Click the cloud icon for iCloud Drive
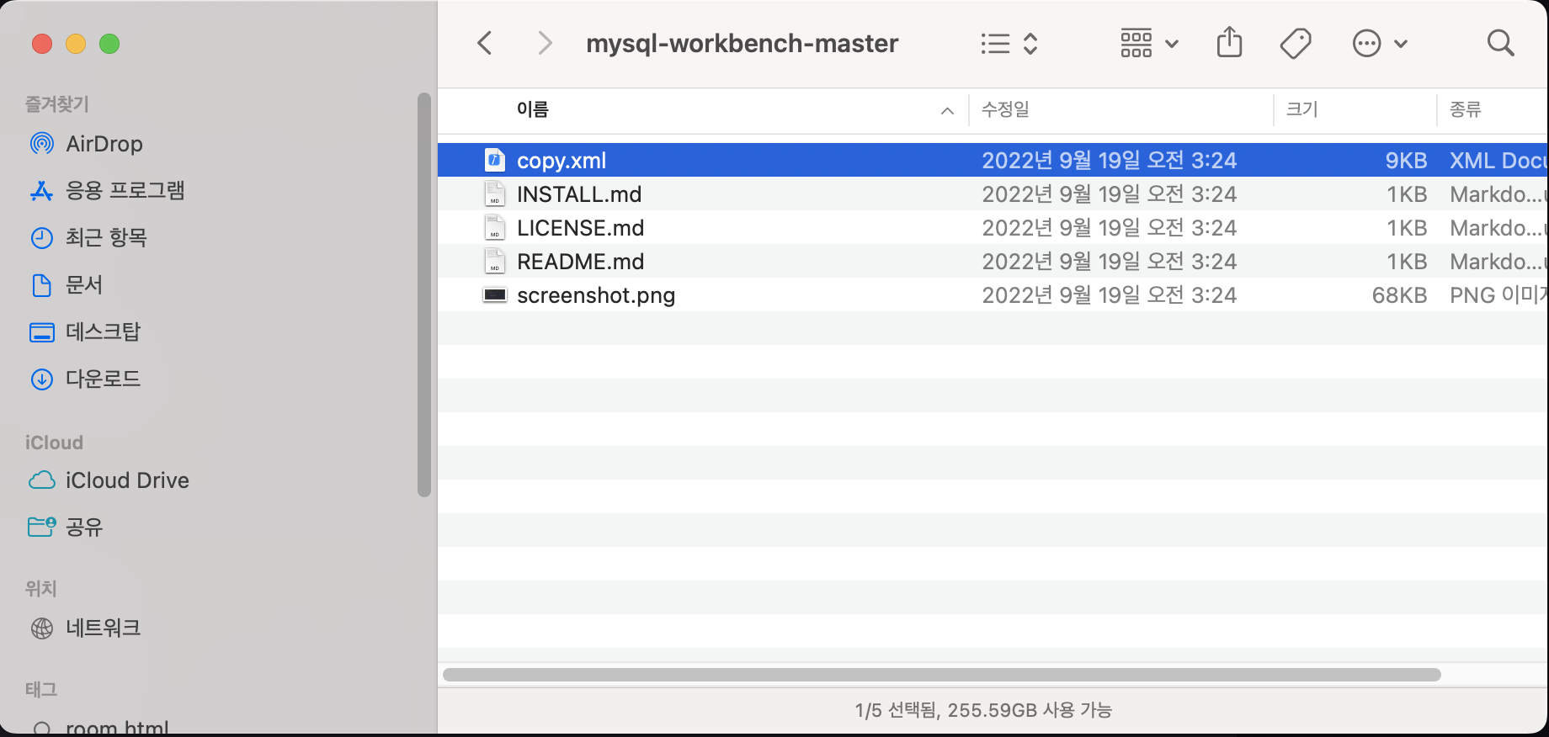Viewport: 1549px width, 737px height. [42, 480]
